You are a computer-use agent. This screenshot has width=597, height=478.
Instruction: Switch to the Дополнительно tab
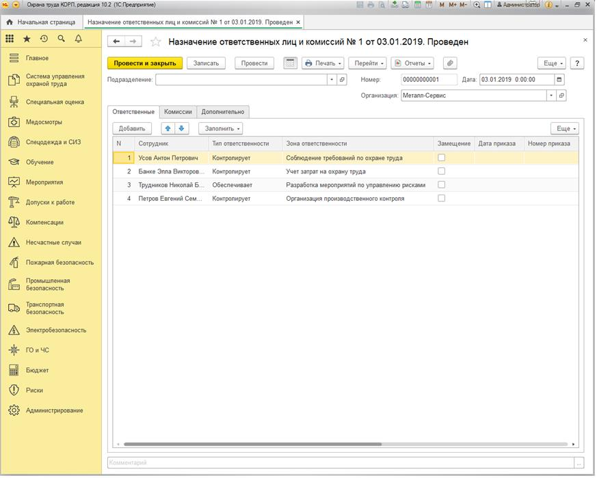coord(224,112)
